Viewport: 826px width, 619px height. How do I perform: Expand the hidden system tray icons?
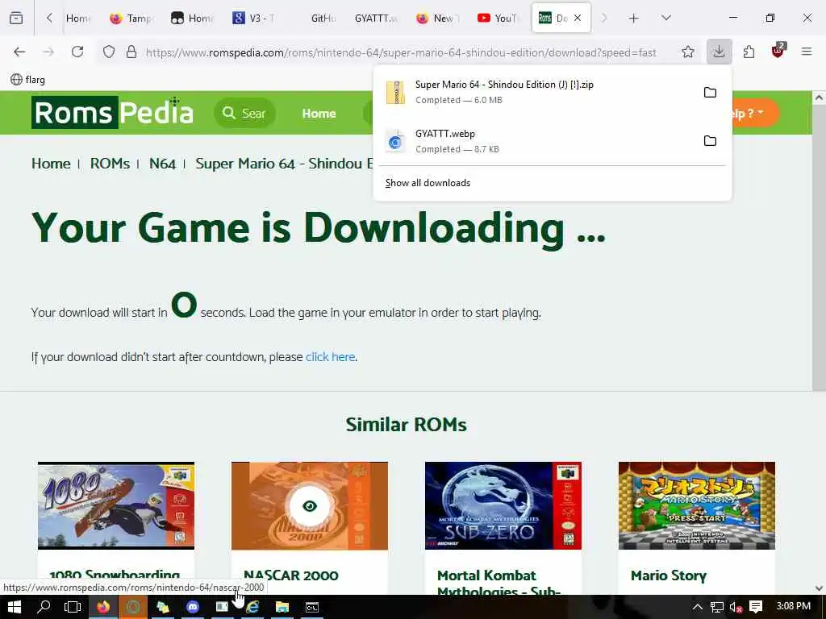tap(698, 607)
